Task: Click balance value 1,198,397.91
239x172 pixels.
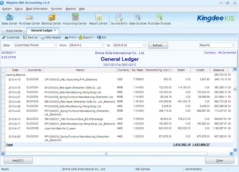Action: [x=220, y=128]
